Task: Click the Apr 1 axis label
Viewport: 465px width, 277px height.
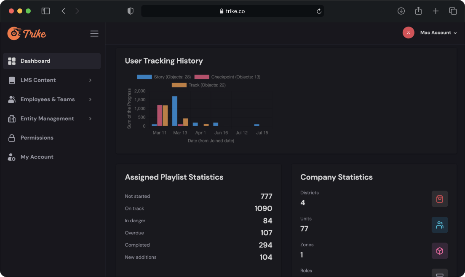Action: click(200, 133)
